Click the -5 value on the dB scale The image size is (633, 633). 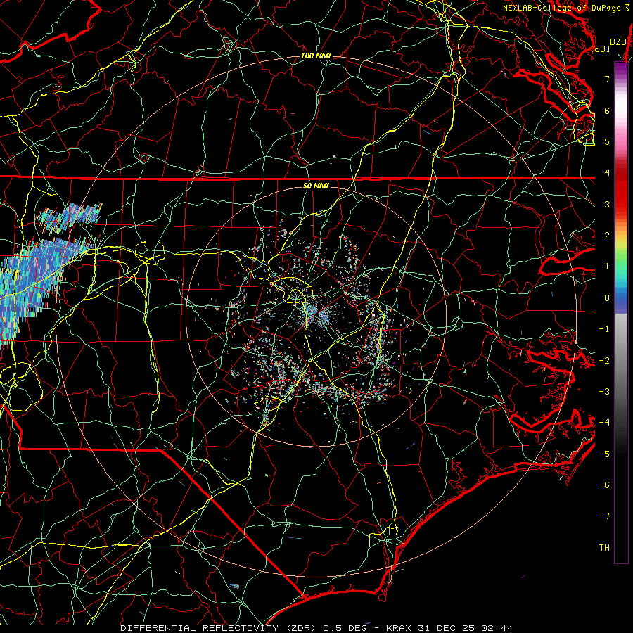point(604,454)
